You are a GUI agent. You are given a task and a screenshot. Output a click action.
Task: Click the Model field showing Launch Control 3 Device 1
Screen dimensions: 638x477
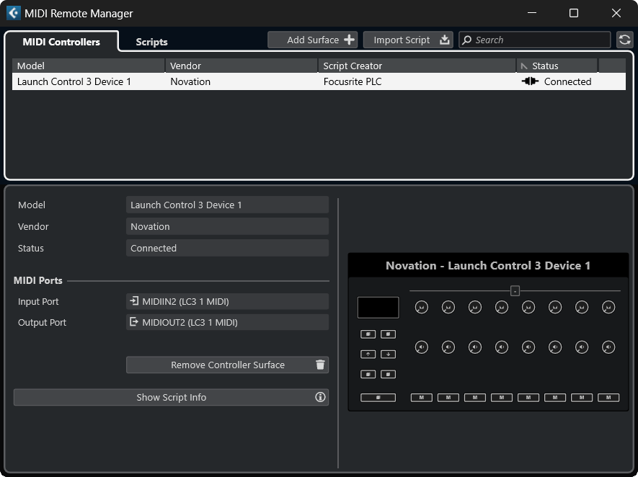pyautogui.click(x=228, y=205)
